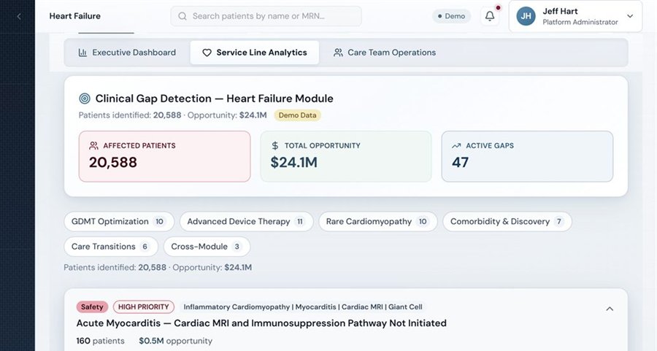The width and height of the screenshot is (657, 351).
Task: Collapse the Acute Myocarditis gap card
Action: [610, 309]
